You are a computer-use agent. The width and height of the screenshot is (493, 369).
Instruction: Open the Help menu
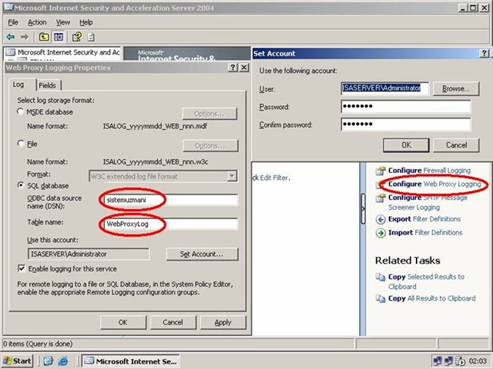tap(86, 22)
